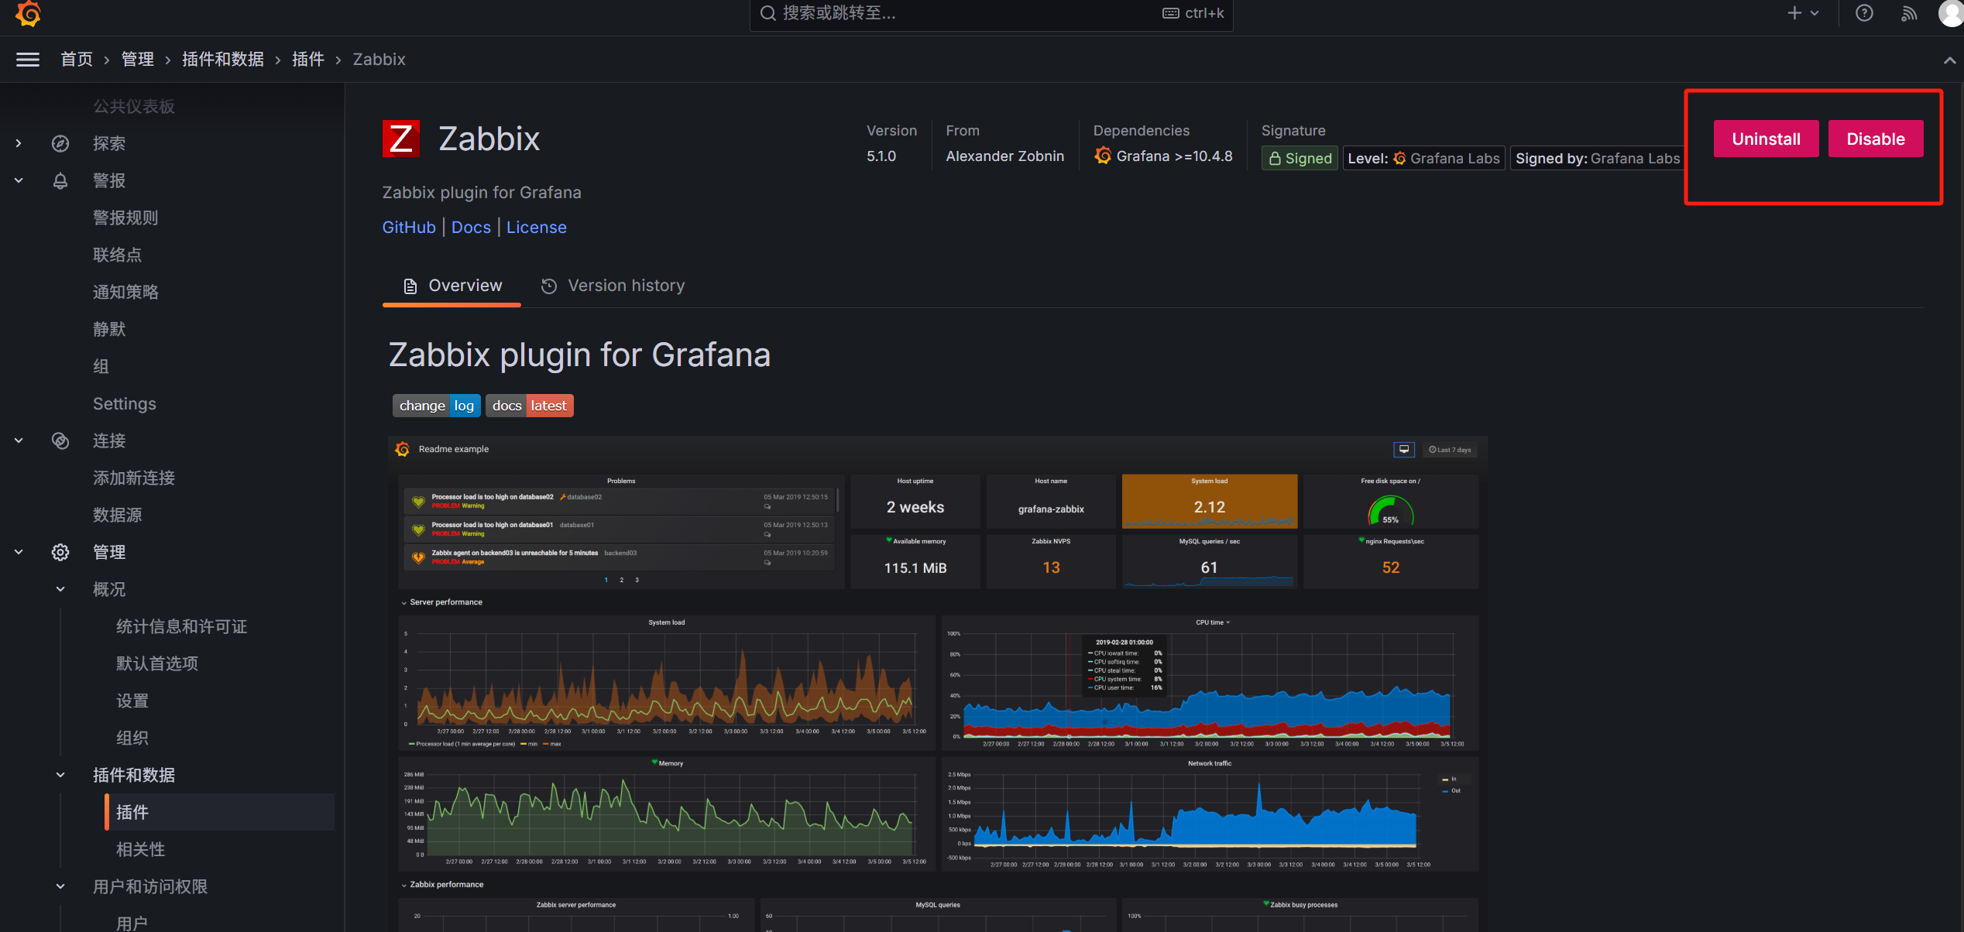Click the Level Grafana Labs badge
1964x932 pixels.
[x=1423, y=159]
